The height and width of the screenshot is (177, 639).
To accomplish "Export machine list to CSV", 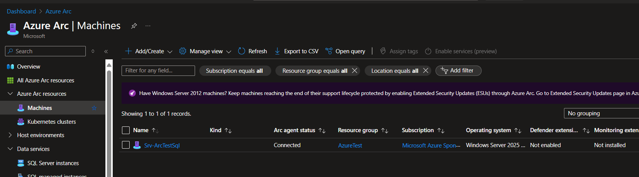I will (296, 51).
